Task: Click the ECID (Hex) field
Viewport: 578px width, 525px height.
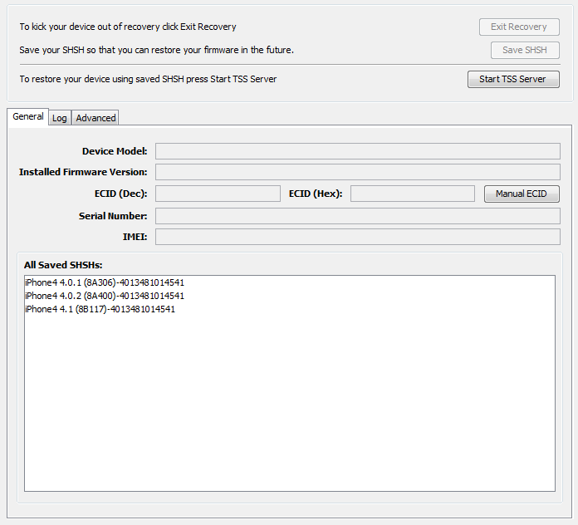Action: 413,194
